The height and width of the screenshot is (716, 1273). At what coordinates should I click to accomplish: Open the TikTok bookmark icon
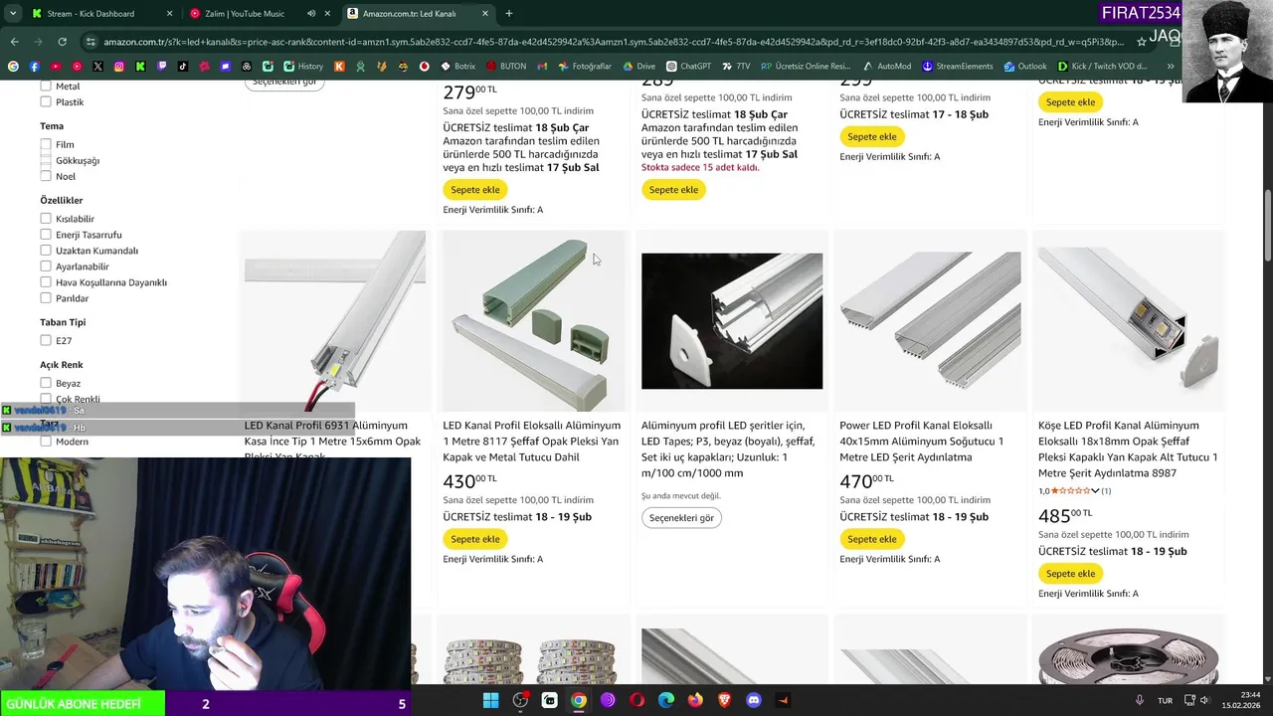point(182,67)
